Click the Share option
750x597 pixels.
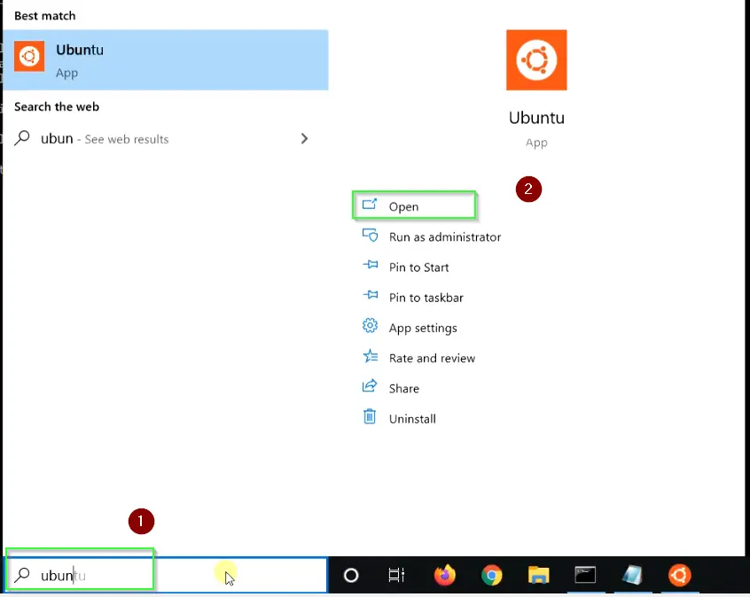pos(403,388)
